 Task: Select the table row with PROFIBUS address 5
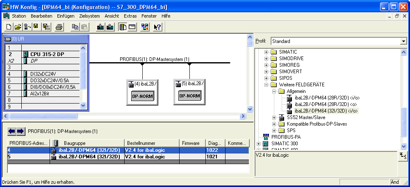[x=128, y=157]
